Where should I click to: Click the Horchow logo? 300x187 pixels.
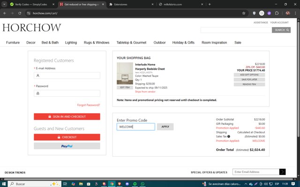click(32, 28)
